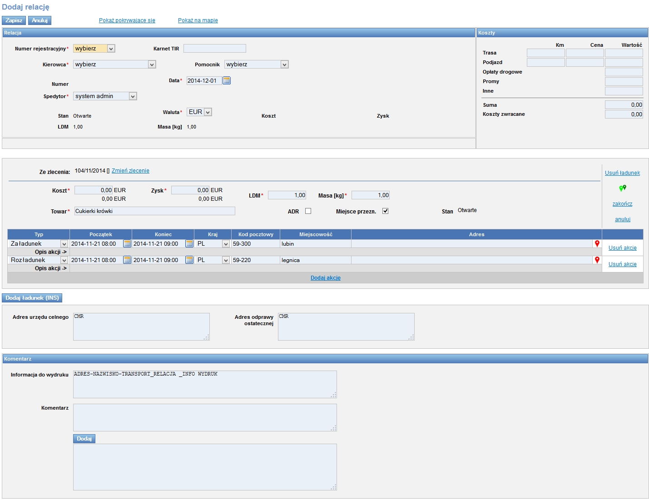Click the cargo Zysk input field
The height and width of the screenshot is (500, 649).
coord(190,190)
